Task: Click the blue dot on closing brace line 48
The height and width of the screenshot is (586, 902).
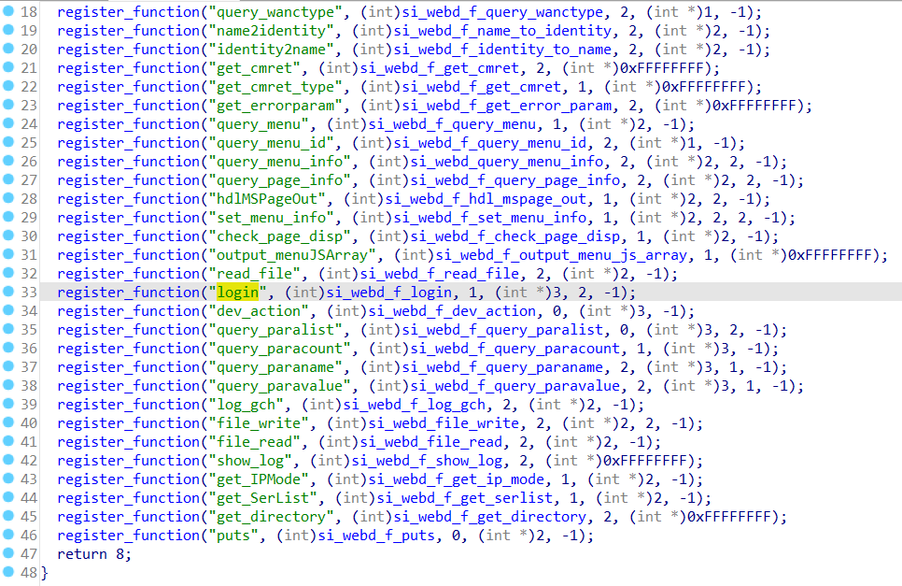Action: 8,573
